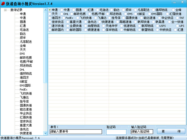187x140 pixels.
Task: Select the 圆通 radio button
Action: pos(74,10)
